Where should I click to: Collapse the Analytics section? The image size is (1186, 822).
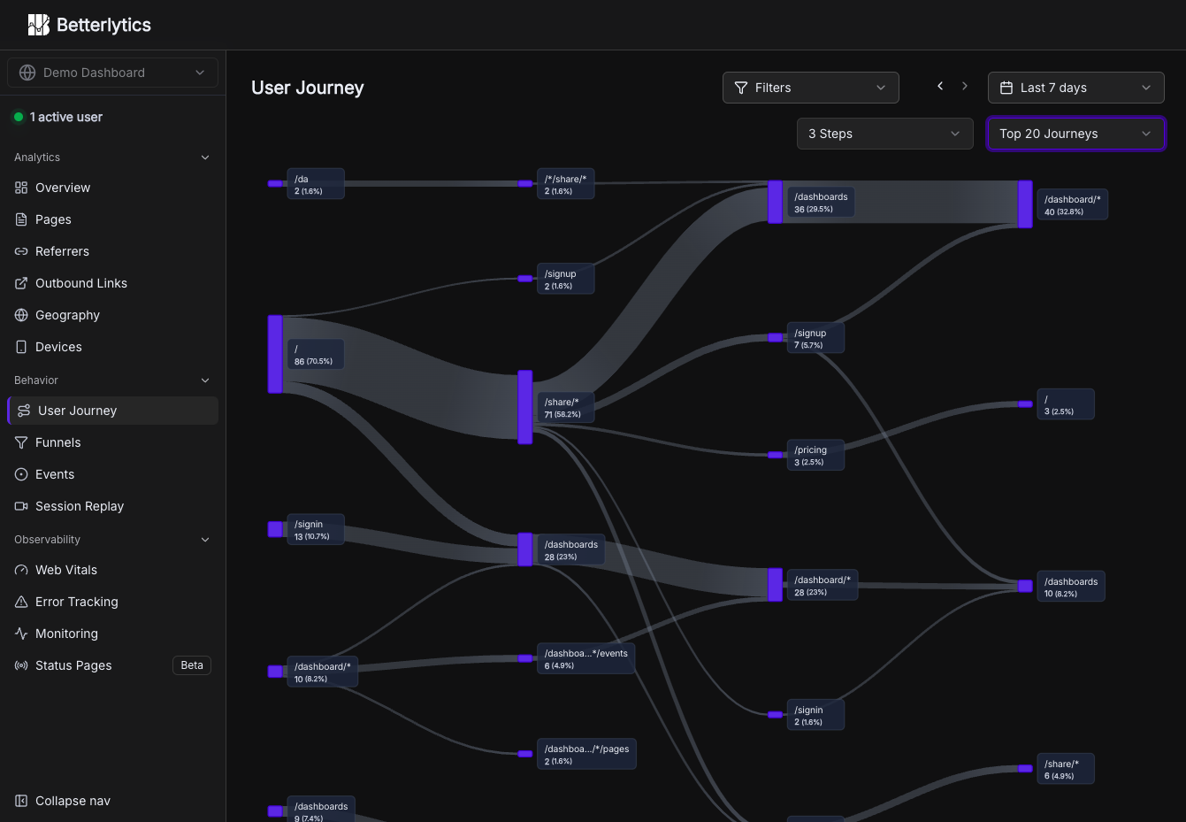(112, 157)
